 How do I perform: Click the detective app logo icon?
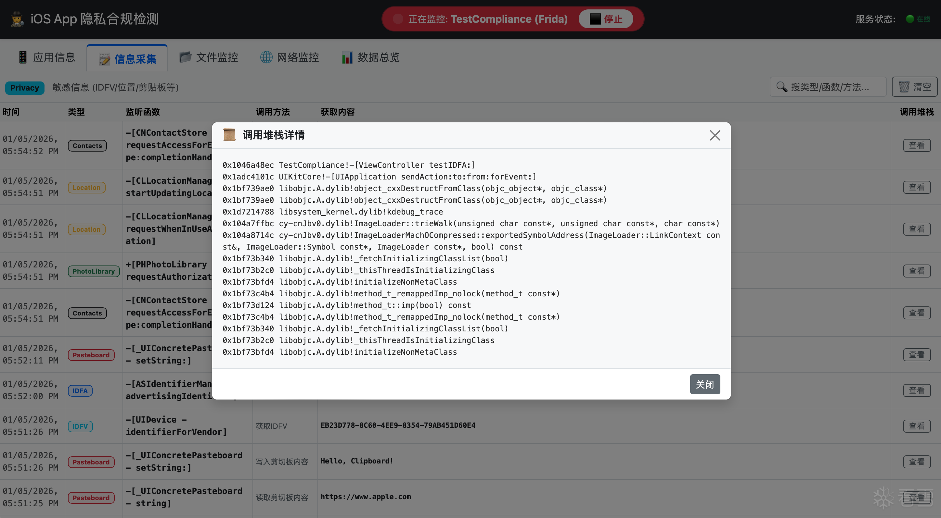click(17, 19)
